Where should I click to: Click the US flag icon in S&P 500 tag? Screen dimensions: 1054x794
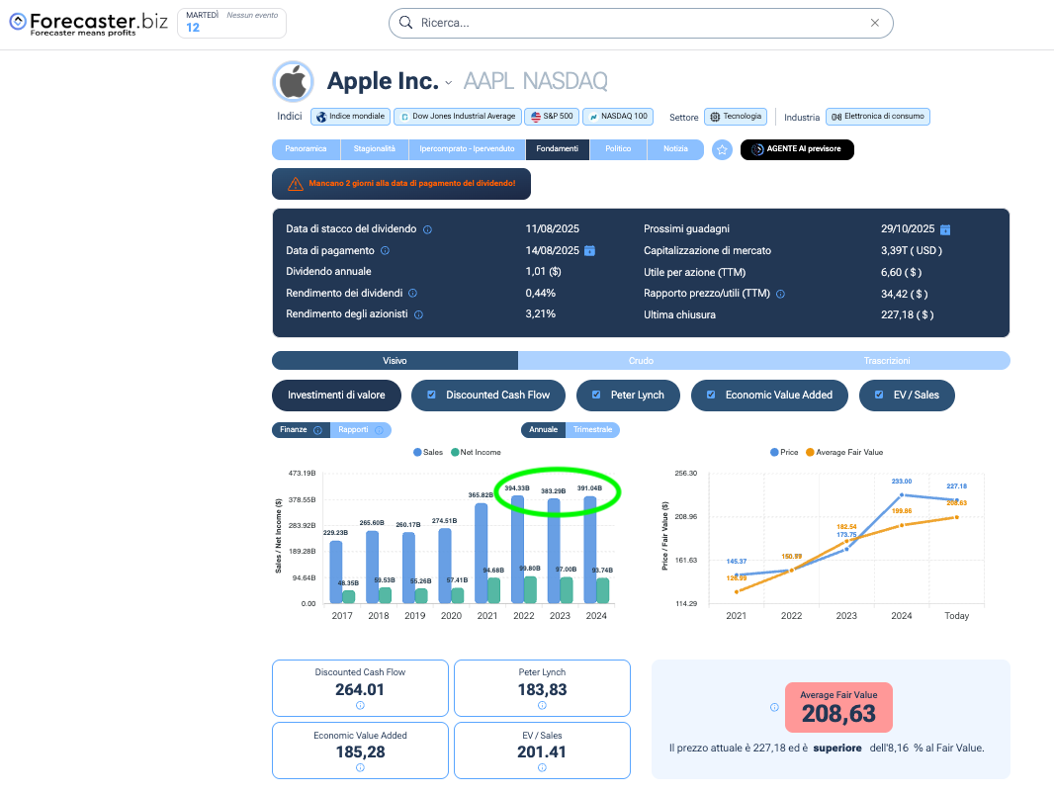536,117
